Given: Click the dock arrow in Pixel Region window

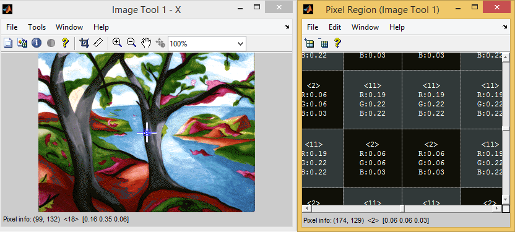Looking at the screenshot, I should pos(505,27).
